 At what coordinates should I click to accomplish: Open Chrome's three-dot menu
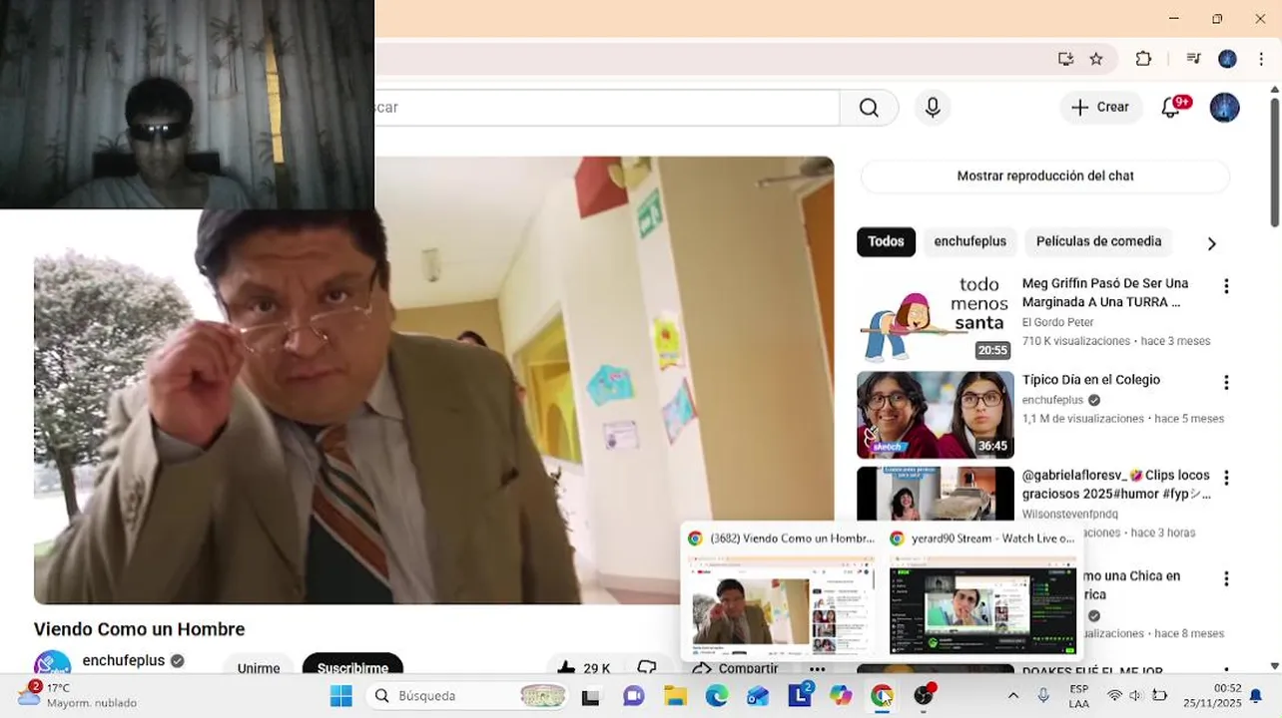[x=1261, y=59]
